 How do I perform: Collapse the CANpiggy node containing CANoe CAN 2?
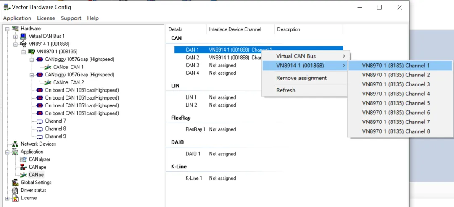(x=32, y=75)
